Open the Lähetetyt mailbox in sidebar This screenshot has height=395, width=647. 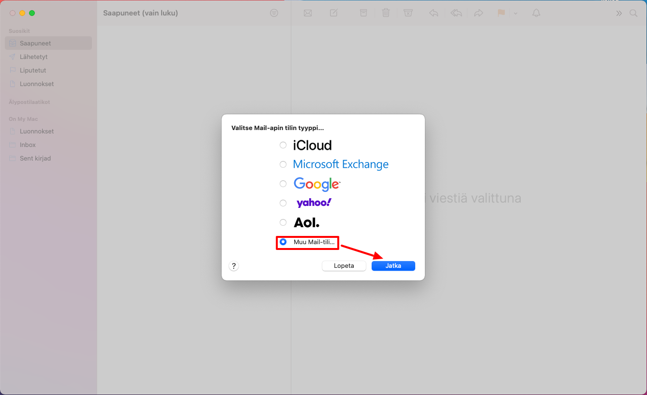click(33, 57)
